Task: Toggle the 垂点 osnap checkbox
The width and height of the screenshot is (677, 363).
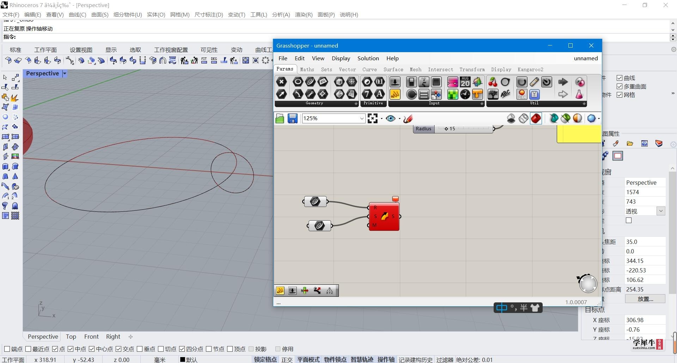Action: [140, 349]
